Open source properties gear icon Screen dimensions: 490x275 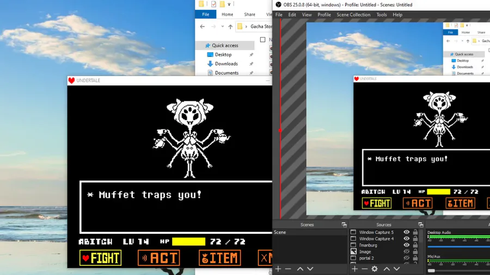(x=375, y=269)
